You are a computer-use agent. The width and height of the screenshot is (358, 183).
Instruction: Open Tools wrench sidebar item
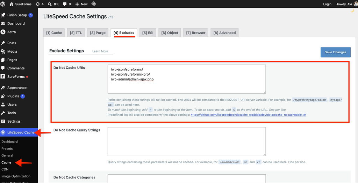click(x=12, y=113)
